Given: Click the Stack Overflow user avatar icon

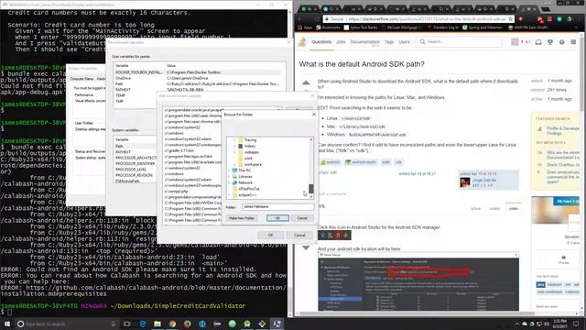Looking at the screenshot, I should point(515,42).
